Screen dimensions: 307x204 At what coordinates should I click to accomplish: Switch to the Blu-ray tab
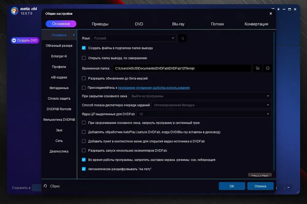[178, 24]
